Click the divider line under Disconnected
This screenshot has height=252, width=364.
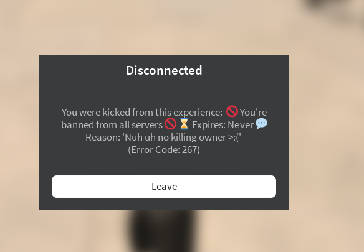(x=164, y=86)
